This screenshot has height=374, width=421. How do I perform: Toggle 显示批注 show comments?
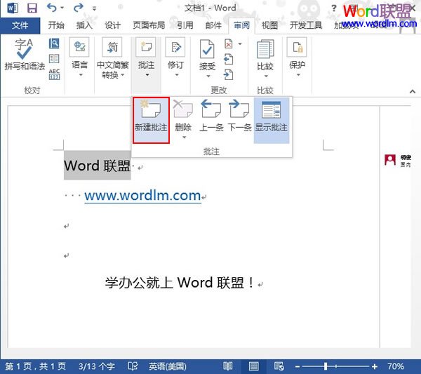[271, 120]
